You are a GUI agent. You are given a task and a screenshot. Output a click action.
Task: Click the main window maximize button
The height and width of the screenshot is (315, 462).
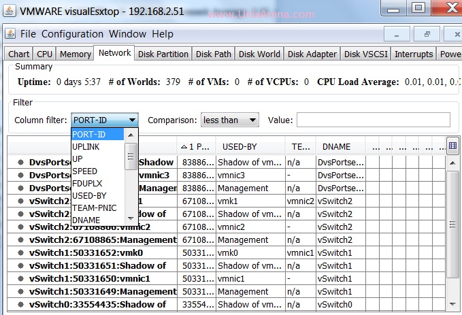pyautogui.click(x=418, y=7)
